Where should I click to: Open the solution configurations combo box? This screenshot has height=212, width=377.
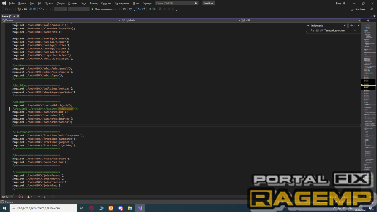click(60, 9)
